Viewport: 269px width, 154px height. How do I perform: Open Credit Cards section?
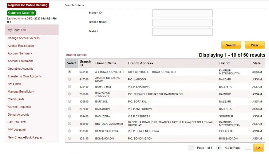pyautogui.click(x=16, y=99)
